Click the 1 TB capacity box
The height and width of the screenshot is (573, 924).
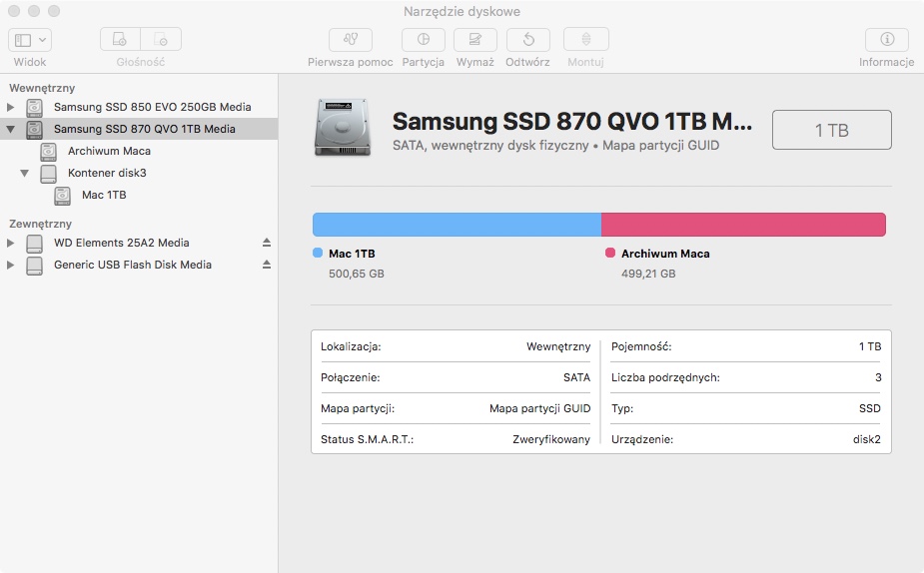coord(831,130)
